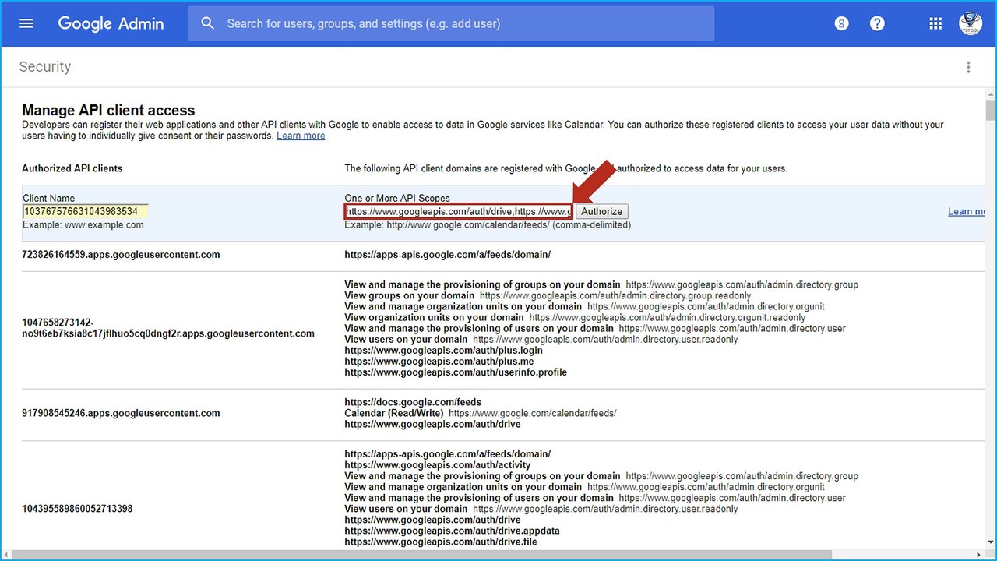Click the Manage API client access heading

[x=108, y=111]
